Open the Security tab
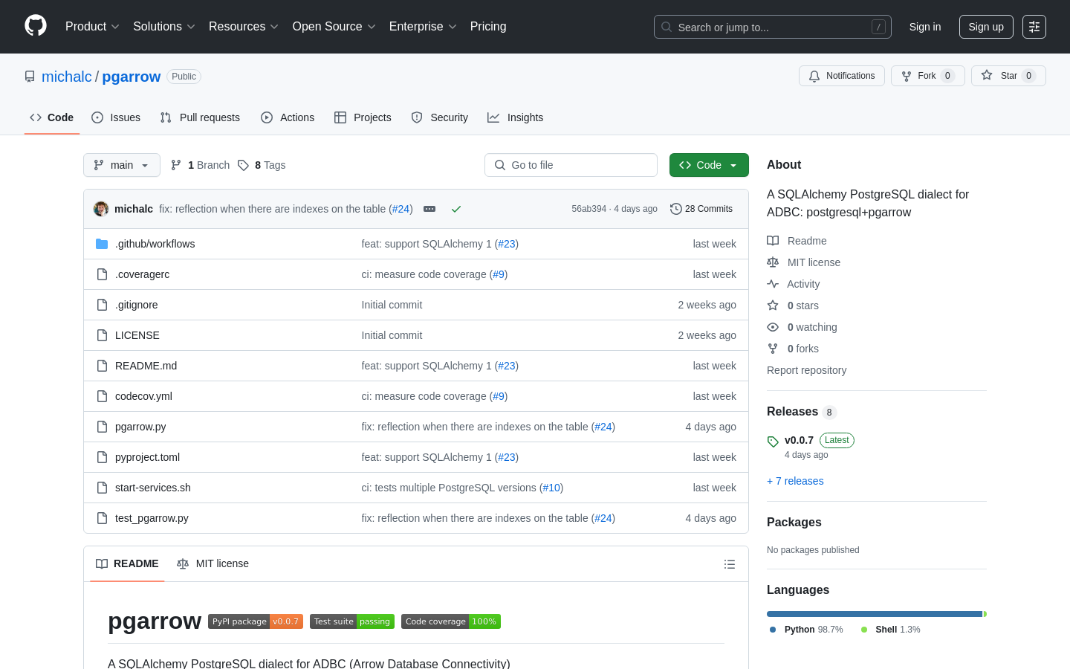Viewport: 1070px width, 669px height. [x=440, y=117]
